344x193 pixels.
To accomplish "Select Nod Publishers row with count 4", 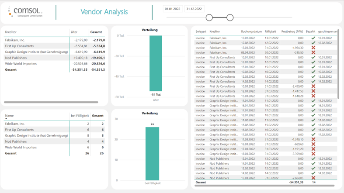I will (54, 141).
